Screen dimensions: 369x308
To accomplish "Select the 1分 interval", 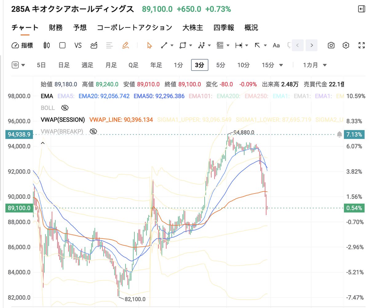I will click(x=178, y=65).
